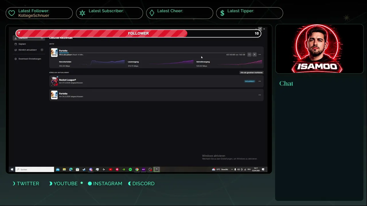Open Microsoft Edge from the taskbar

point(71,169)
